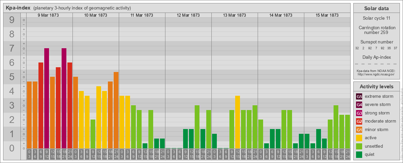Click the 11 Mar 6-9h light green bar
The height and width of the screenshot is (163, 403).
point(133,127)
